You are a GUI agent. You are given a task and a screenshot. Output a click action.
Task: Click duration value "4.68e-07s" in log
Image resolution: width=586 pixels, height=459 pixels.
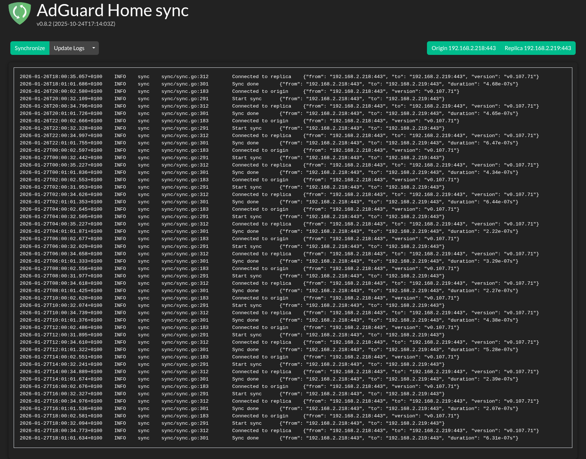pos(499,84)
